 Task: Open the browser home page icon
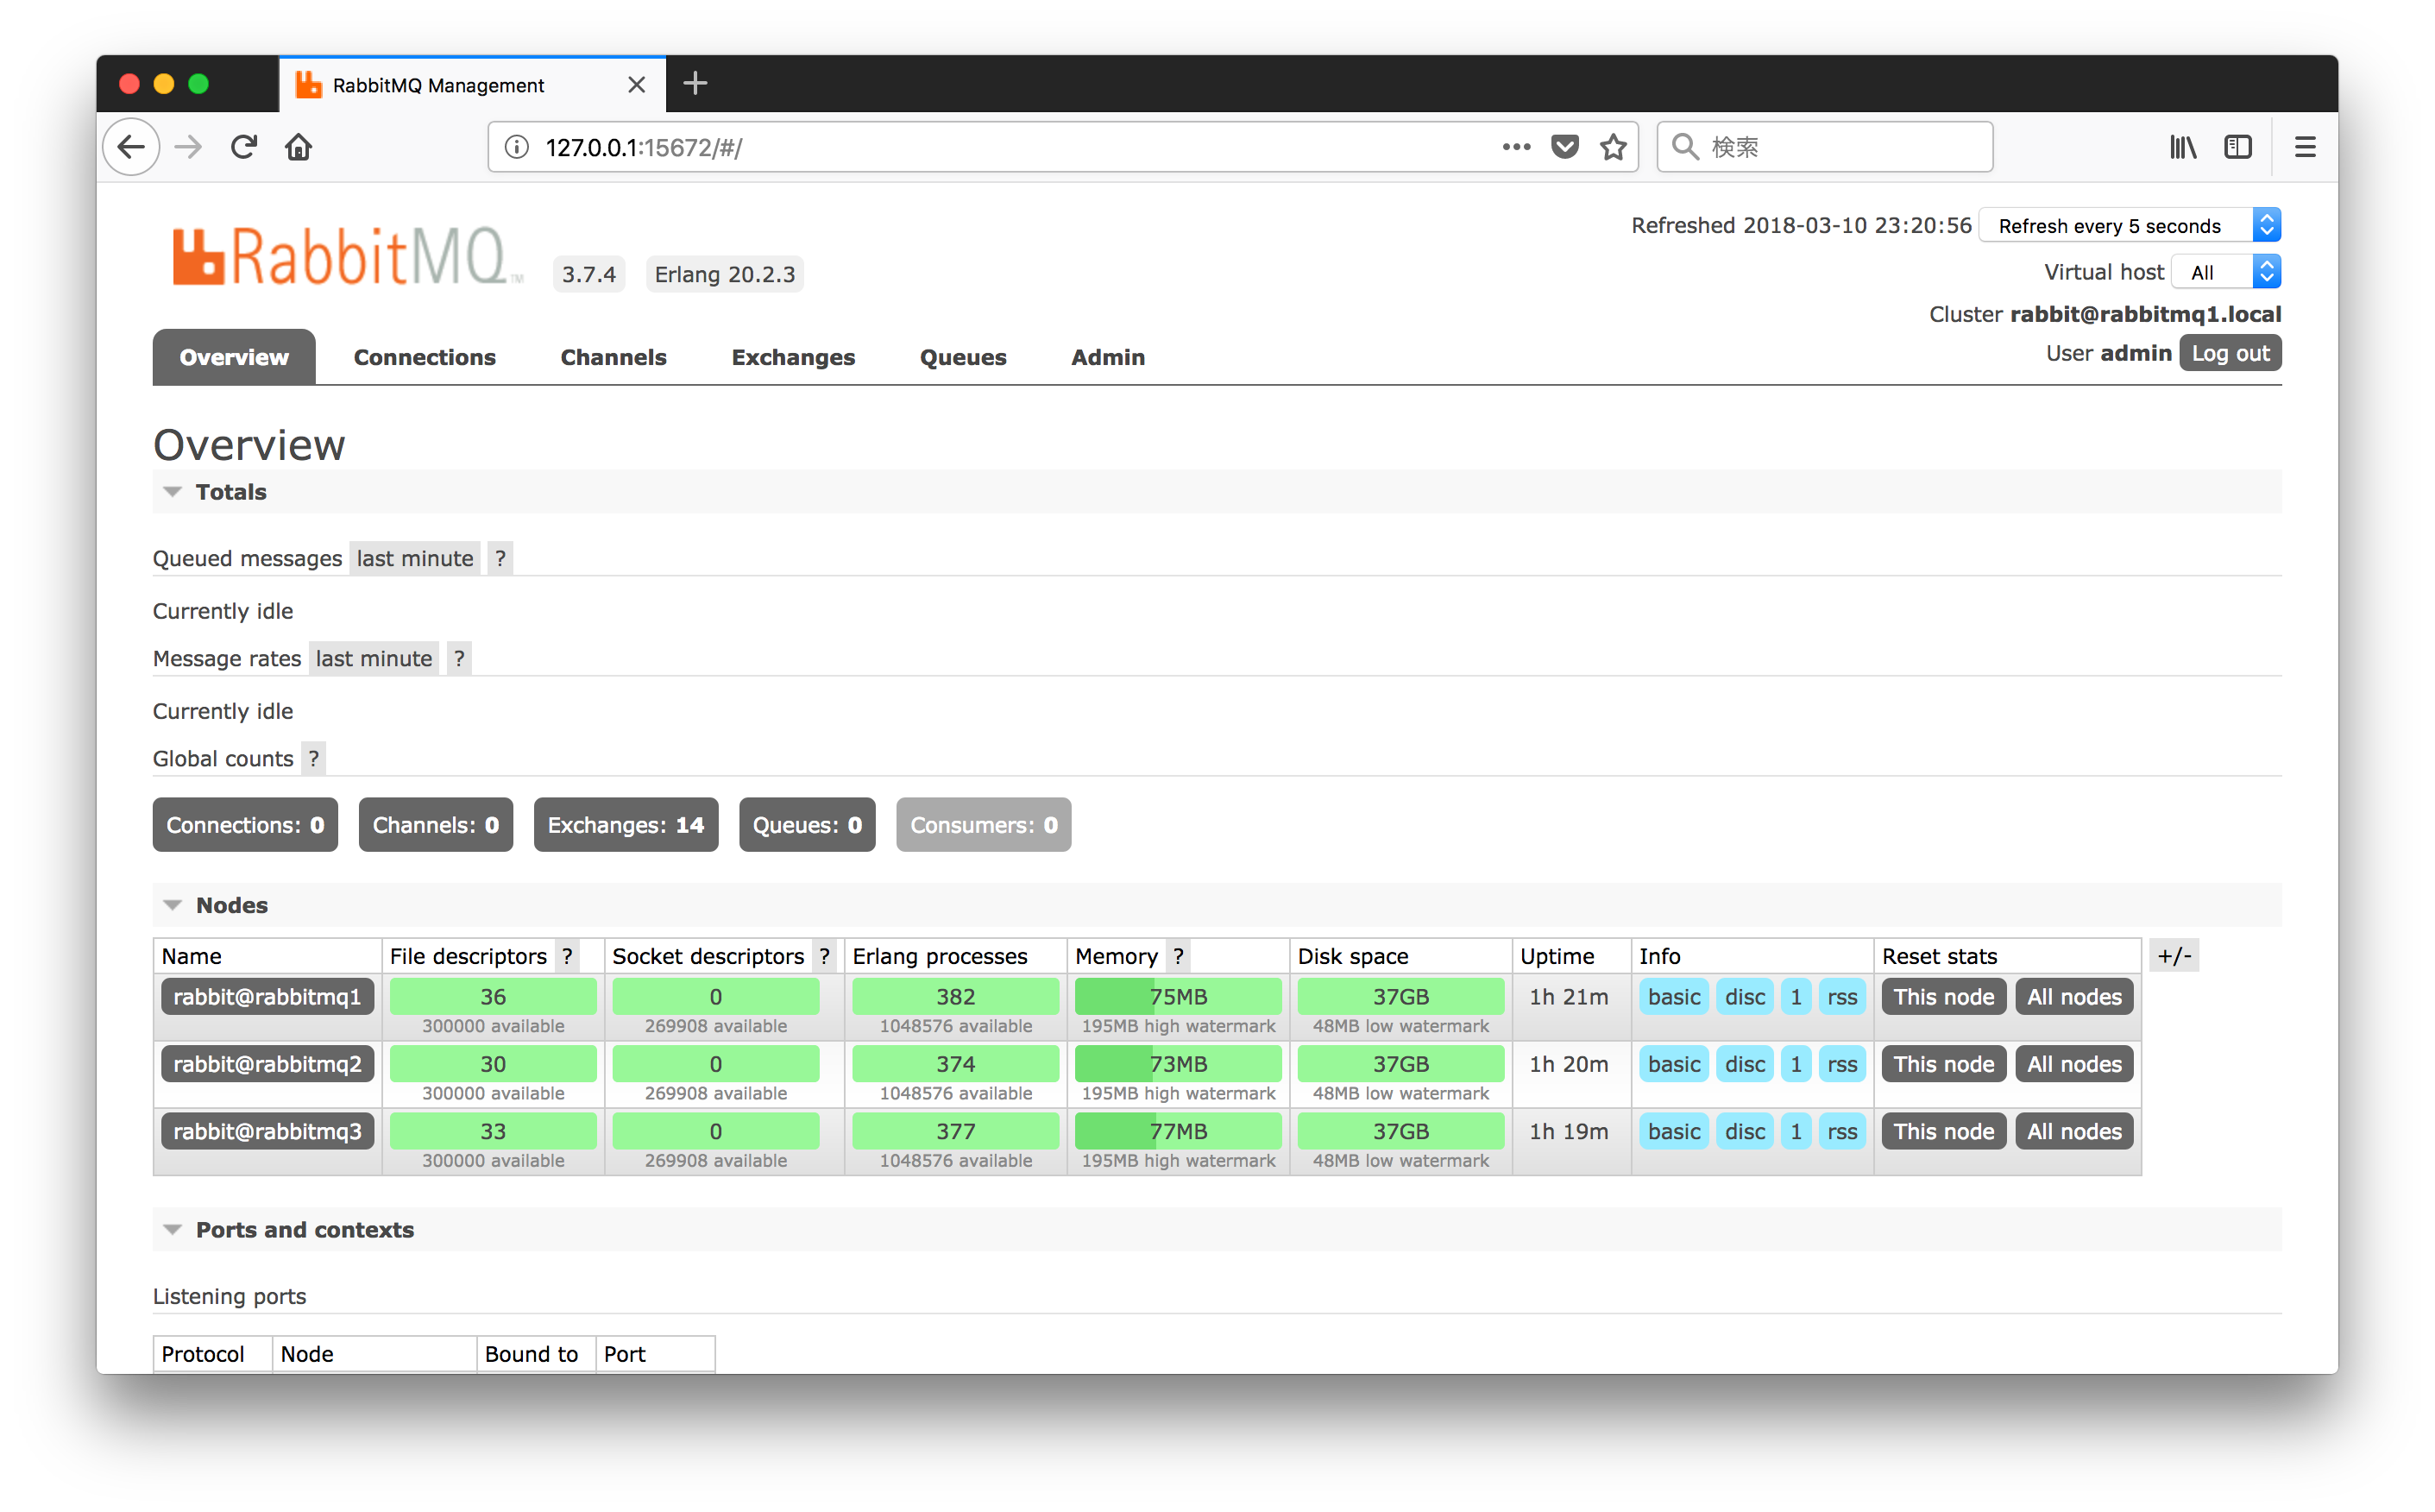[299, 147]
